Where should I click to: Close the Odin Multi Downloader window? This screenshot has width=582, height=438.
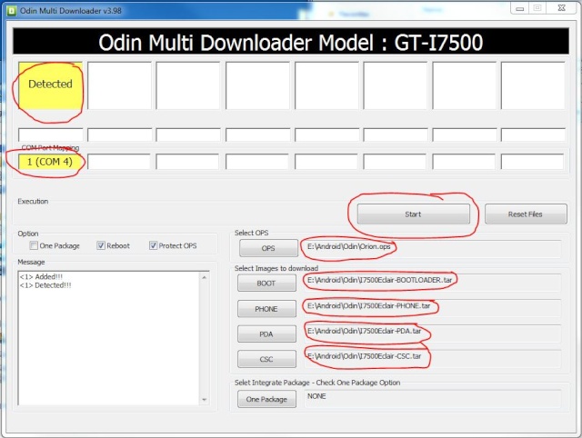[x=562, y=8]
